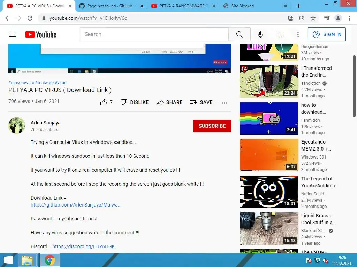
Task: Open the 19:01 video thumbnail
Action: tap(269, 52)
